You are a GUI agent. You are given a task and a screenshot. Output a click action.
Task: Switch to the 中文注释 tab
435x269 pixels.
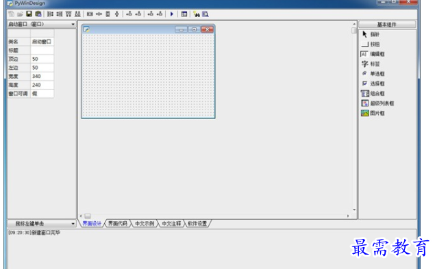pyautogui.click(x=171, y=224)
